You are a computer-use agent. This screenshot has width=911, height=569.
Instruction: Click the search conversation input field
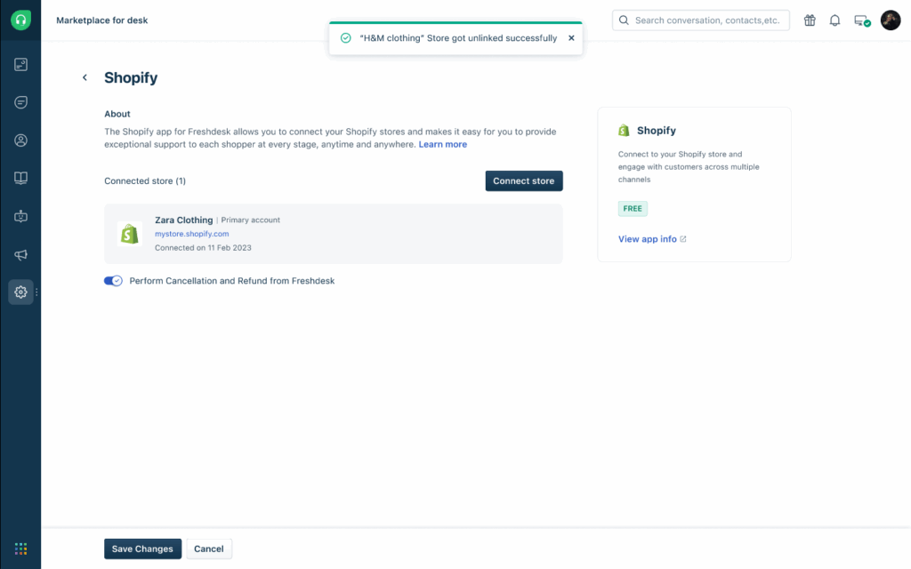[707, 20]
